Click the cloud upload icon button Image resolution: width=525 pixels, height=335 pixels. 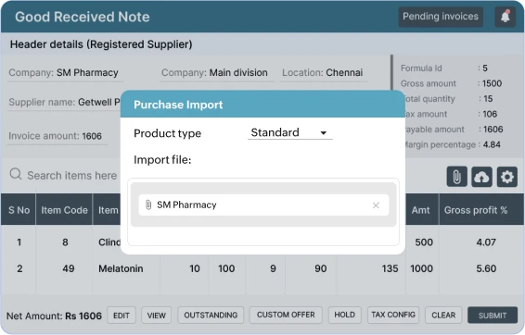click(481, 177)
